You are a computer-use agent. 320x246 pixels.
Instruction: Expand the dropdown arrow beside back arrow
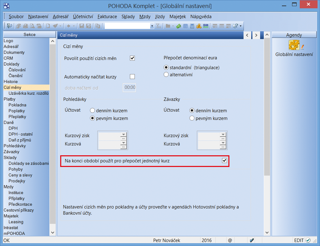[74, 26]
